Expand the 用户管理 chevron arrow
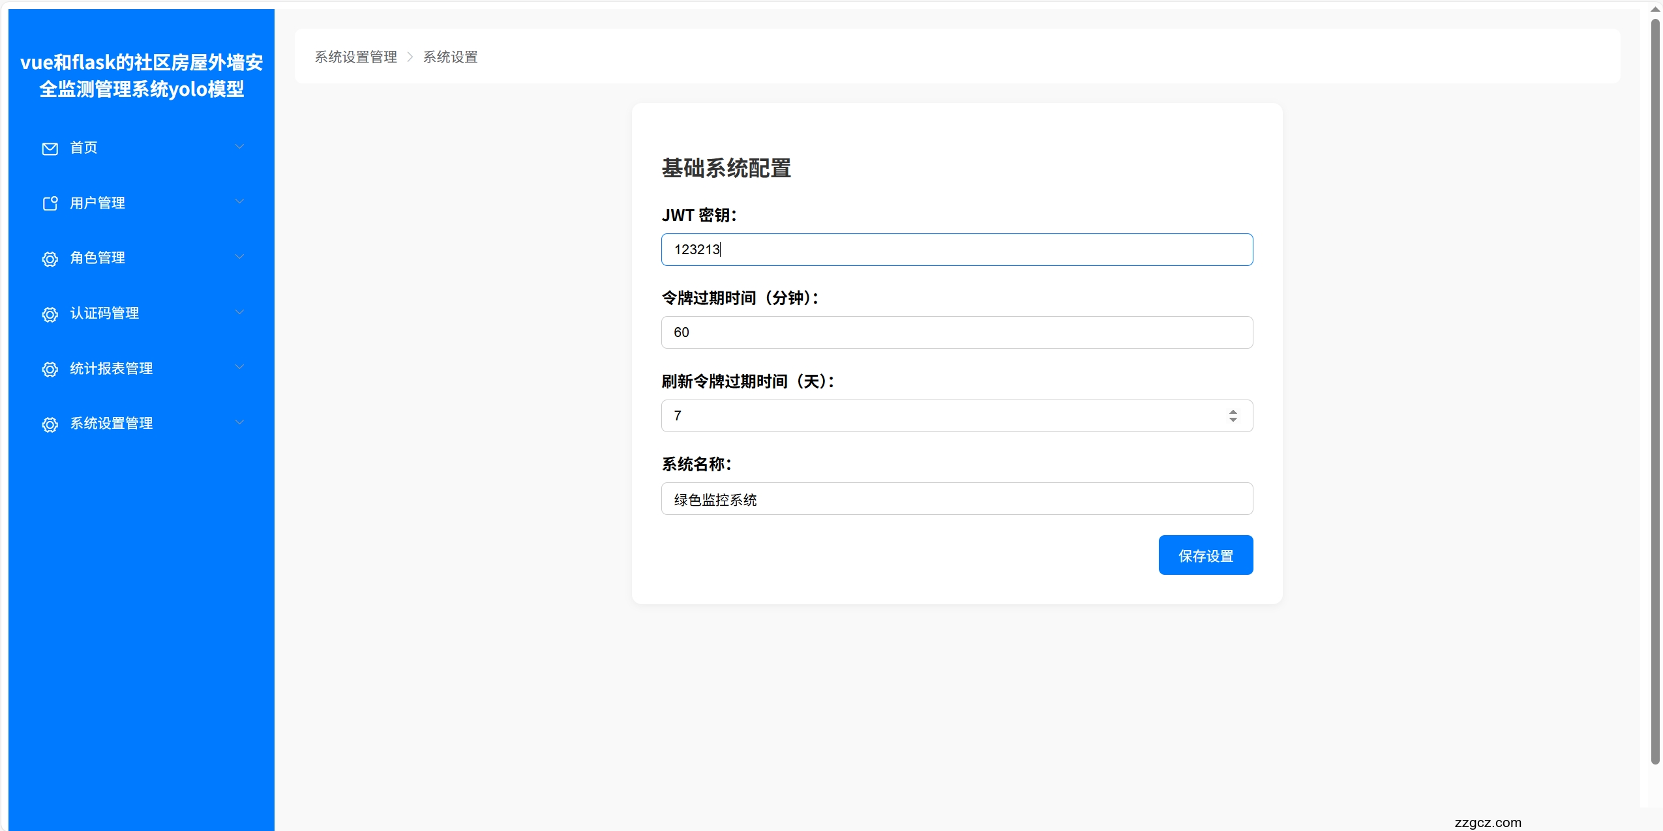 point(239,201)
